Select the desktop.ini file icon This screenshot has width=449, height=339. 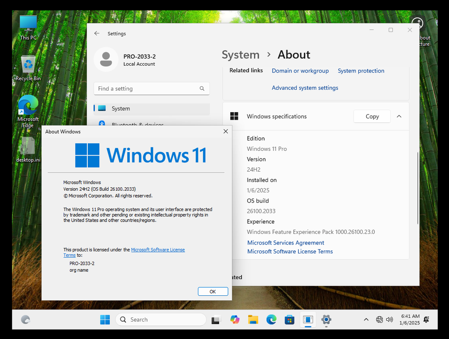tap(28, 149)
